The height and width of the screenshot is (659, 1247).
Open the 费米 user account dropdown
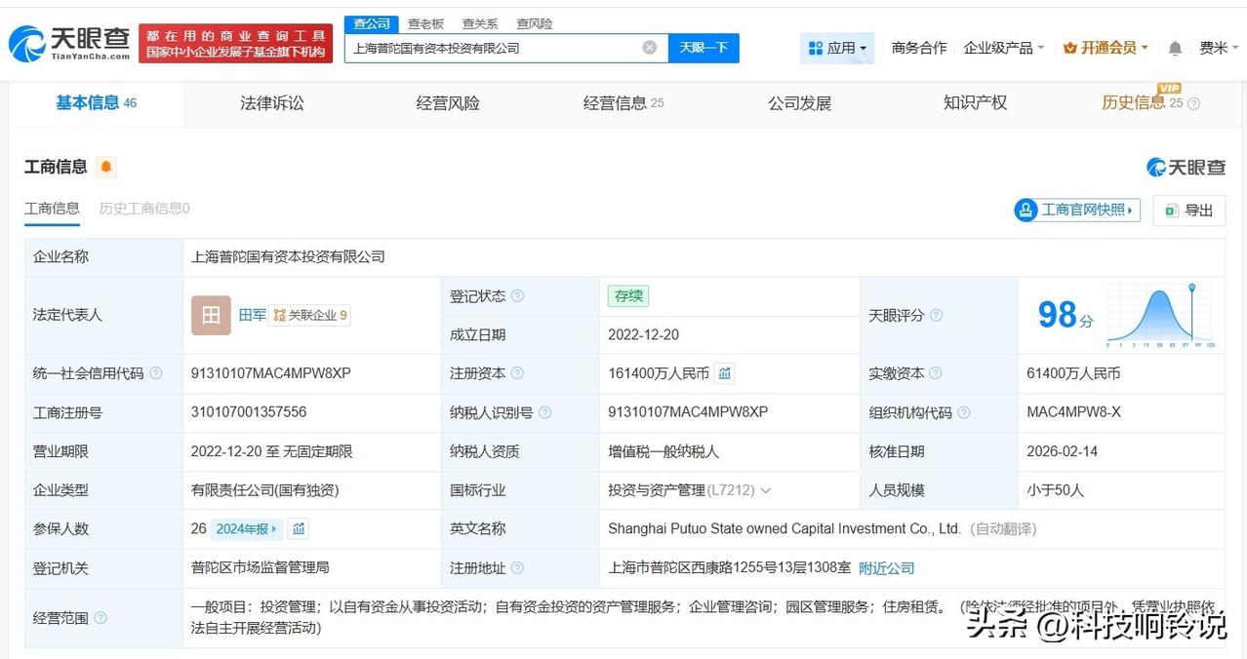point(1219,48)
